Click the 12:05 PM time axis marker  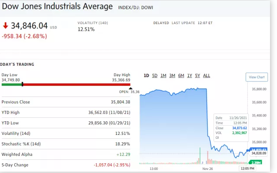coord(247,169)
